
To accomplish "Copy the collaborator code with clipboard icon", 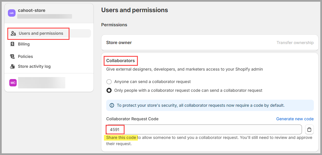I will point(309,130).
